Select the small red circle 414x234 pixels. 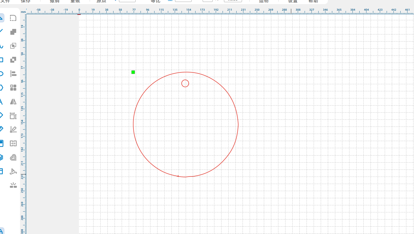coord(185,83)
